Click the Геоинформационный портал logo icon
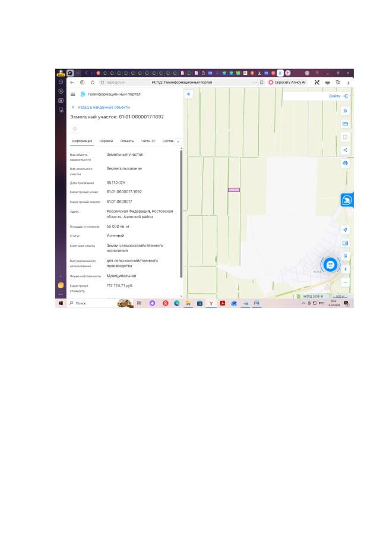 point(83,94)
